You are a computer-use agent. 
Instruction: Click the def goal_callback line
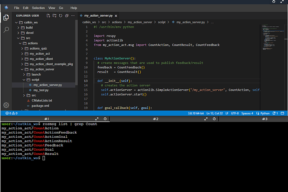click(x=124, y=108)
